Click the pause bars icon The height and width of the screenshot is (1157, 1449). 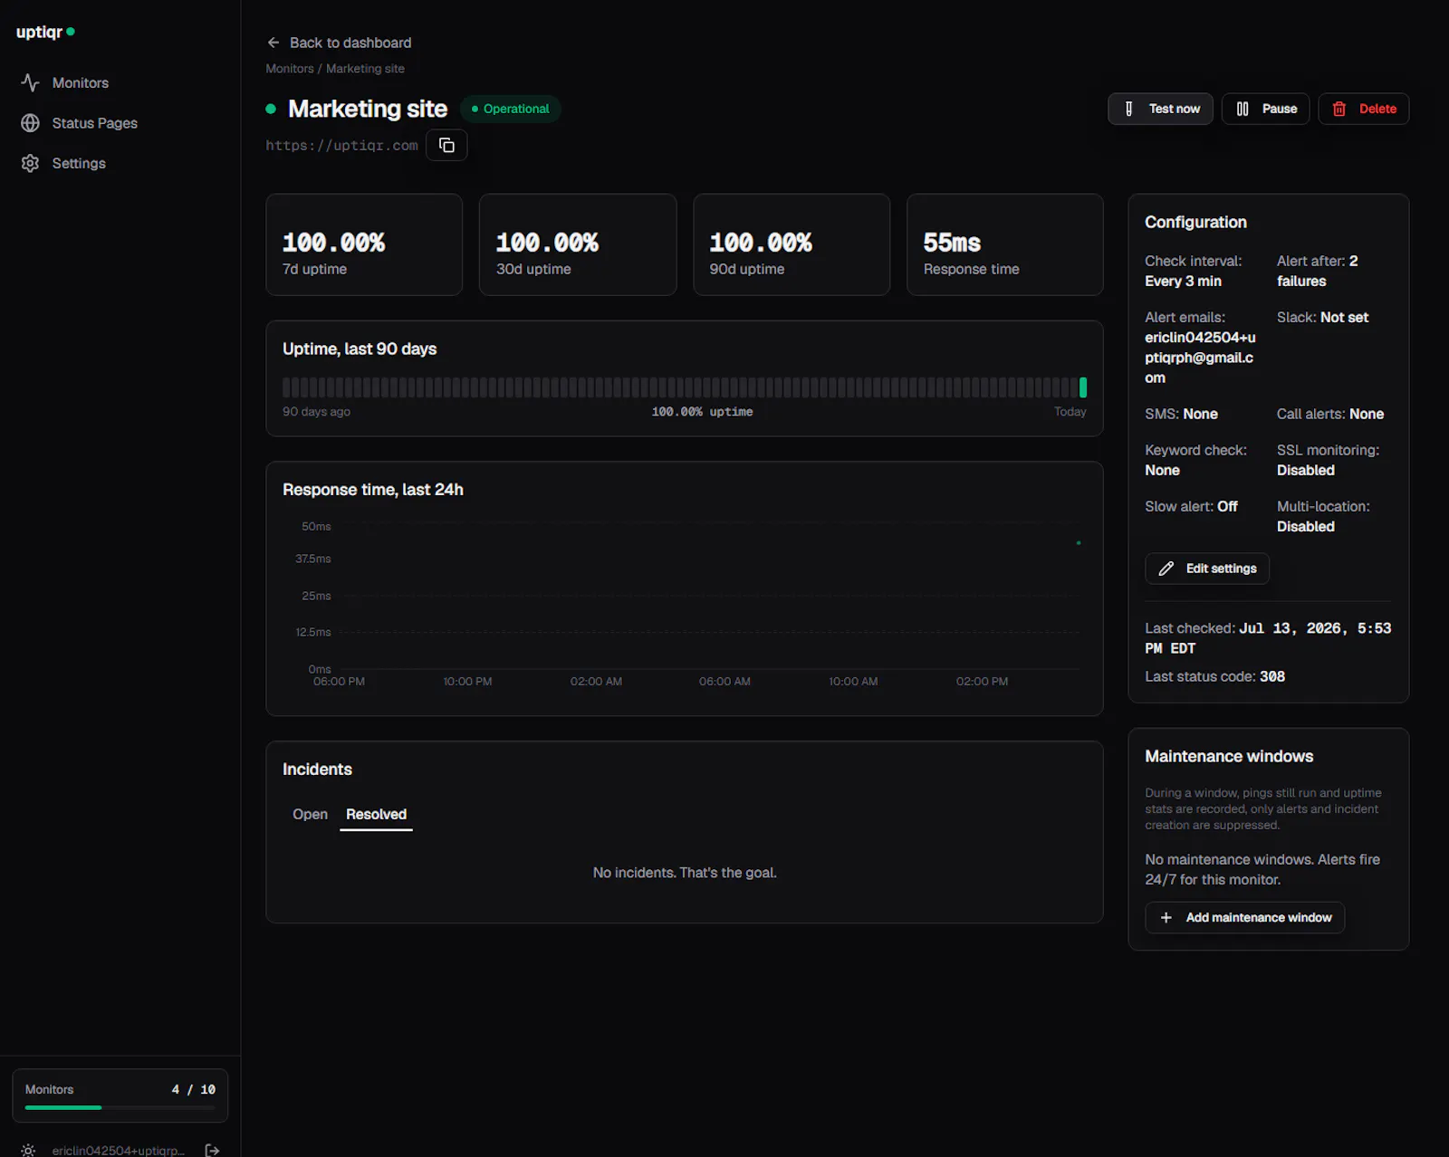click(1243, 109)
